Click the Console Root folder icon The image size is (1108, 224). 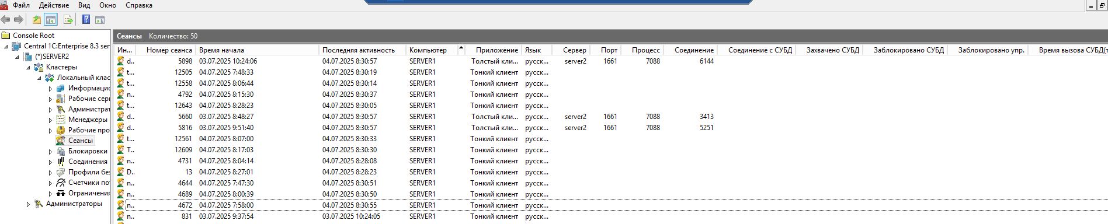point(6,36)
